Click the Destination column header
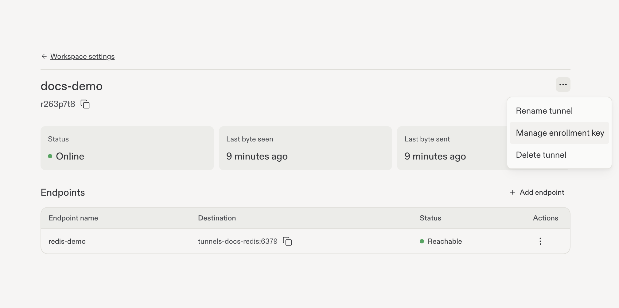 [217, 218]
